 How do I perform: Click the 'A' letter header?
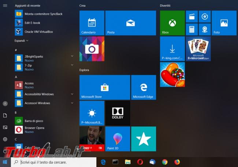(x=16, y=77)
